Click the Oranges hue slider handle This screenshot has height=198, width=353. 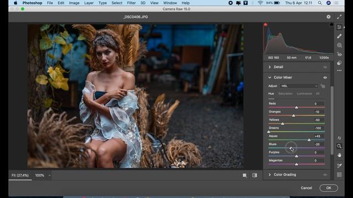293,116
